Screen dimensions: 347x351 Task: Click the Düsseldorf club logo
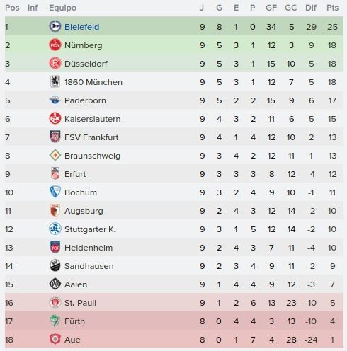(55, 63)
